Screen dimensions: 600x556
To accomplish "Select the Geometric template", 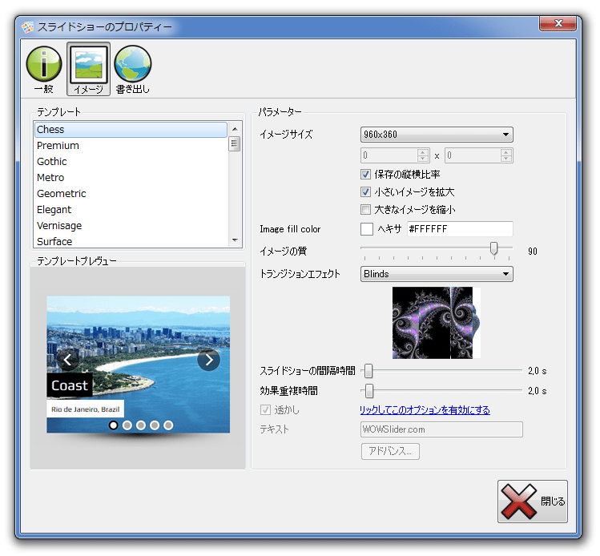I will pyautogui.click(x=131, y=194).
